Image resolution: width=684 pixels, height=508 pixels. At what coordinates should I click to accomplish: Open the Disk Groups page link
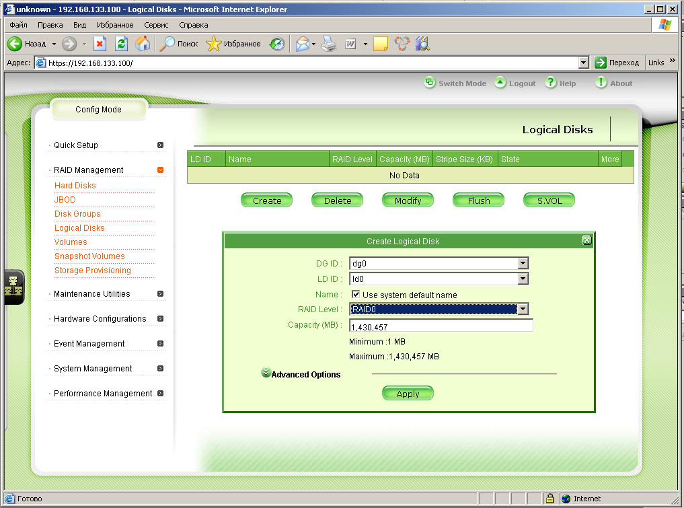point(77,213)
